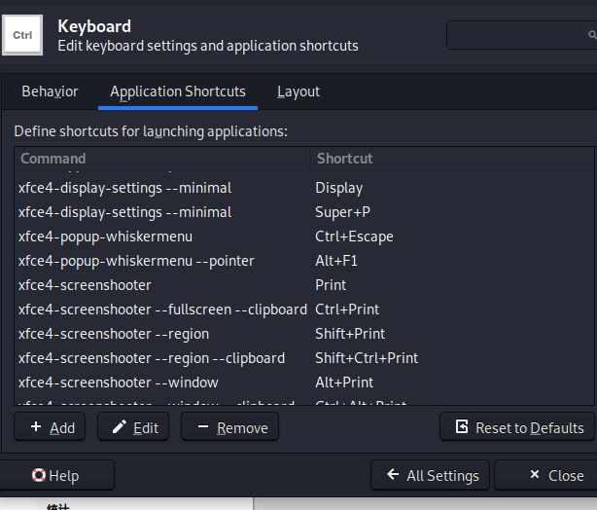This screenshot has width=597, height=510.
Task: Click the search field at top right
Action: click(x=521, y=35)
